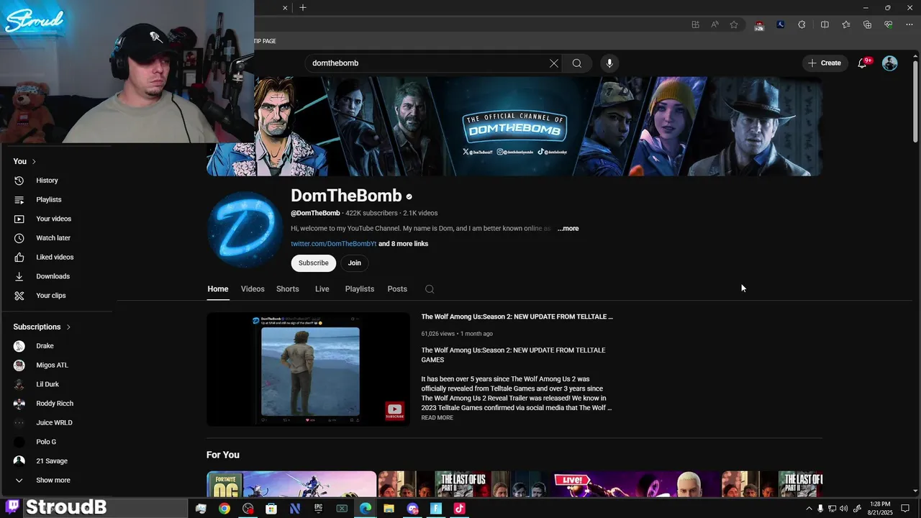
Task: Switch to the channel Playlists tab
Action: [360, 289]
